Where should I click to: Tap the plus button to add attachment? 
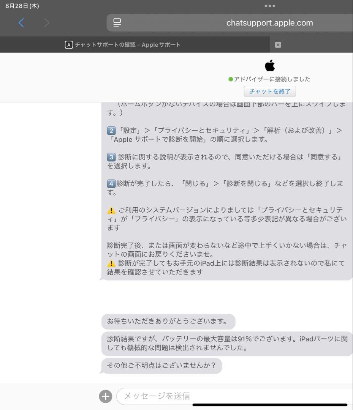[x=105, y=396]
